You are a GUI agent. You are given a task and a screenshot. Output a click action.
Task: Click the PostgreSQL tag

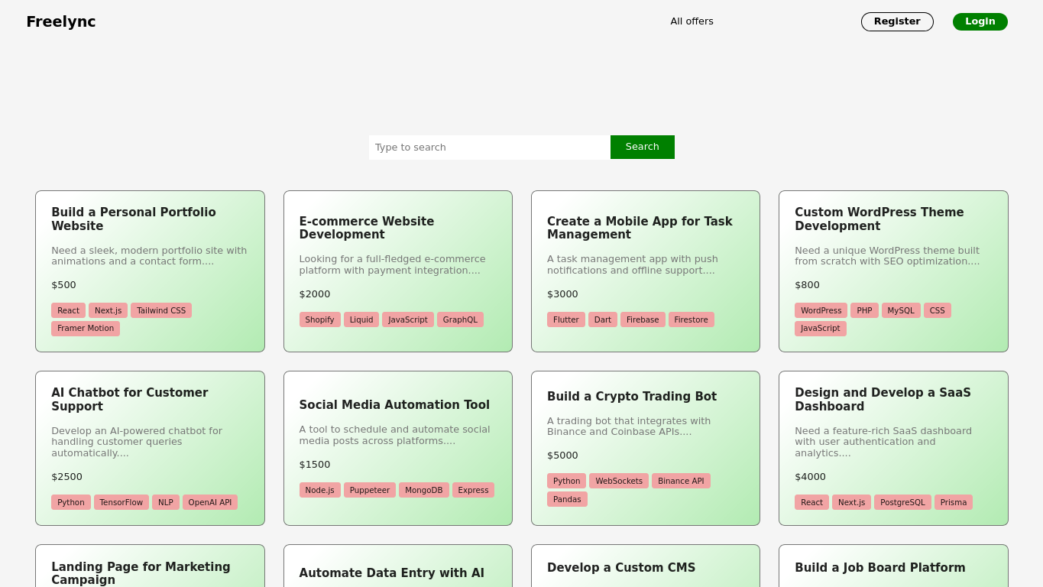(902, 502)
